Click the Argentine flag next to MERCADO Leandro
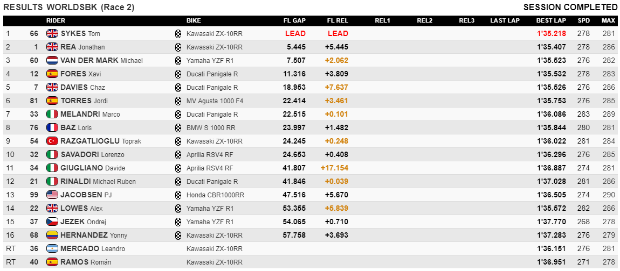Screen dimensions: 620x271 pos(52,248)
